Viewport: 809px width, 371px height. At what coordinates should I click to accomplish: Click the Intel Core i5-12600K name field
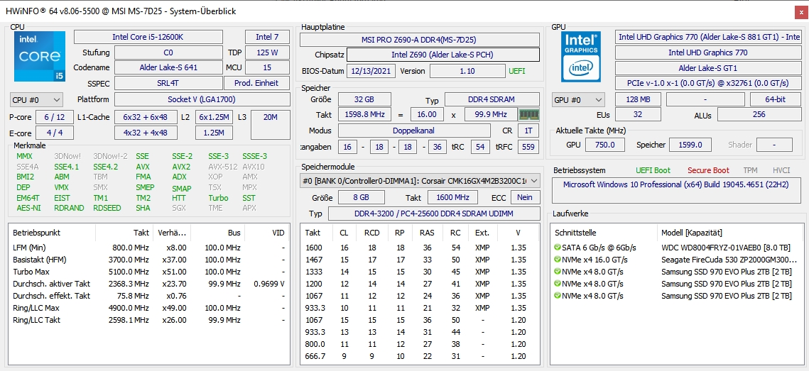[148, 37]
